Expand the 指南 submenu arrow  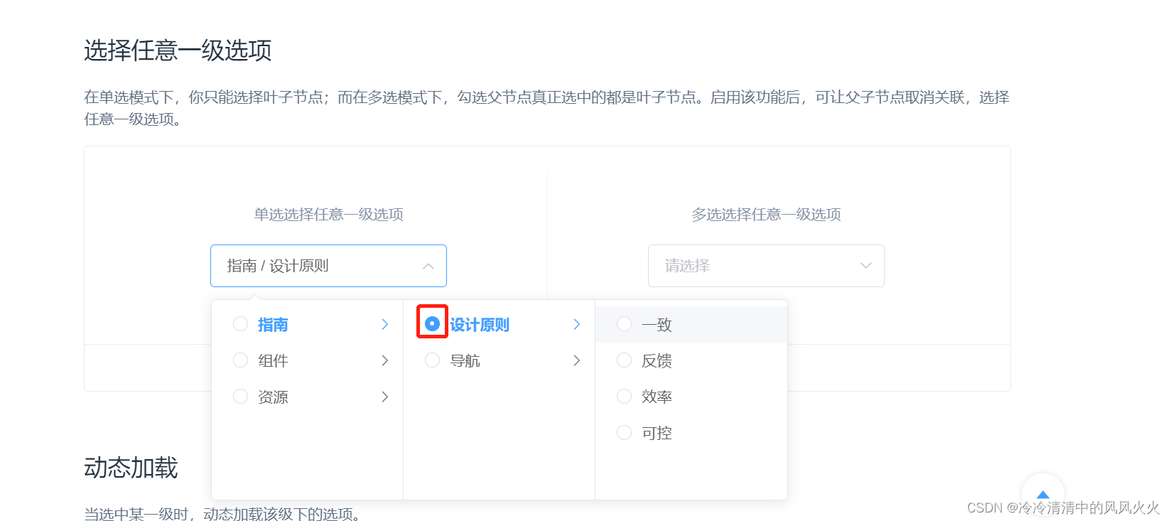(385, 324)
